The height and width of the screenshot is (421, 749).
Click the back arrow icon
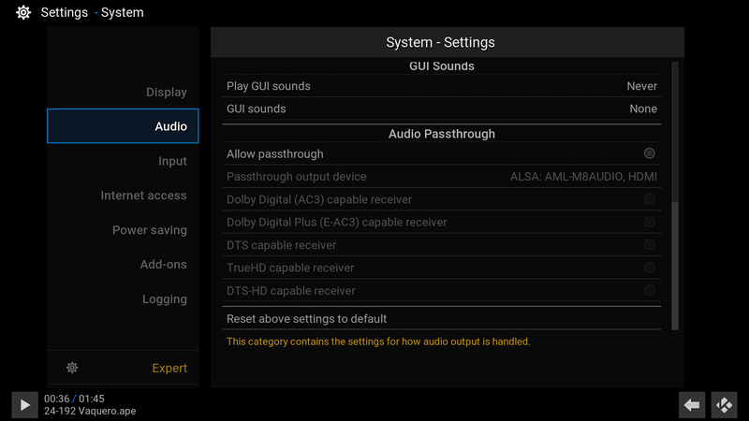click(692, 405)
